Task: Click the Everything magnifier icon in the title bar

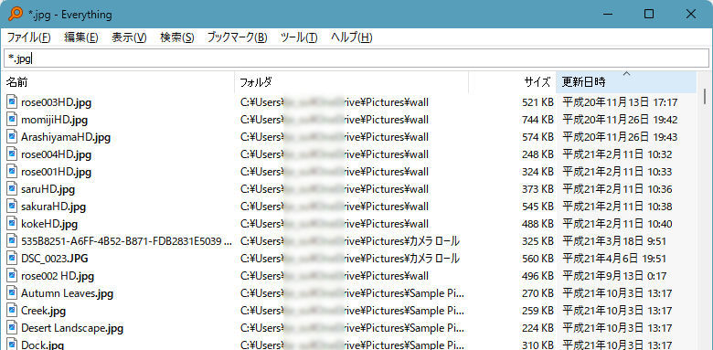Action: point(15,14)
